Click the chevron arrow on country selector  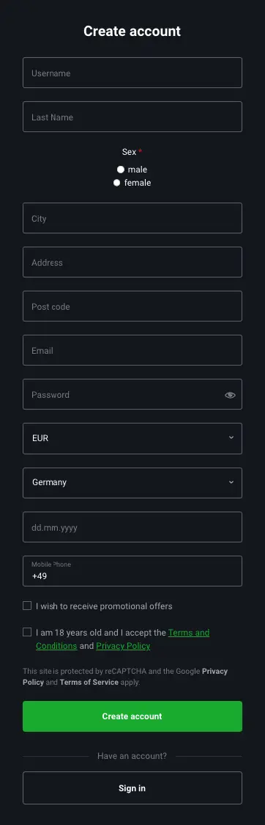pos(231,482)
